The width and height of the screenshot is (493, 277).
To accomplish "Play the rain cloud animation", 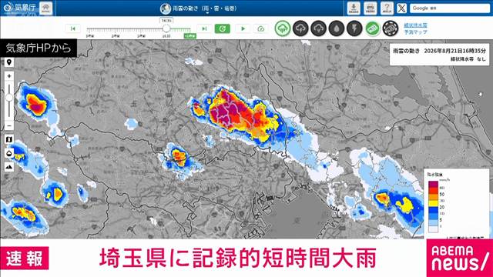I will point(243,28).
